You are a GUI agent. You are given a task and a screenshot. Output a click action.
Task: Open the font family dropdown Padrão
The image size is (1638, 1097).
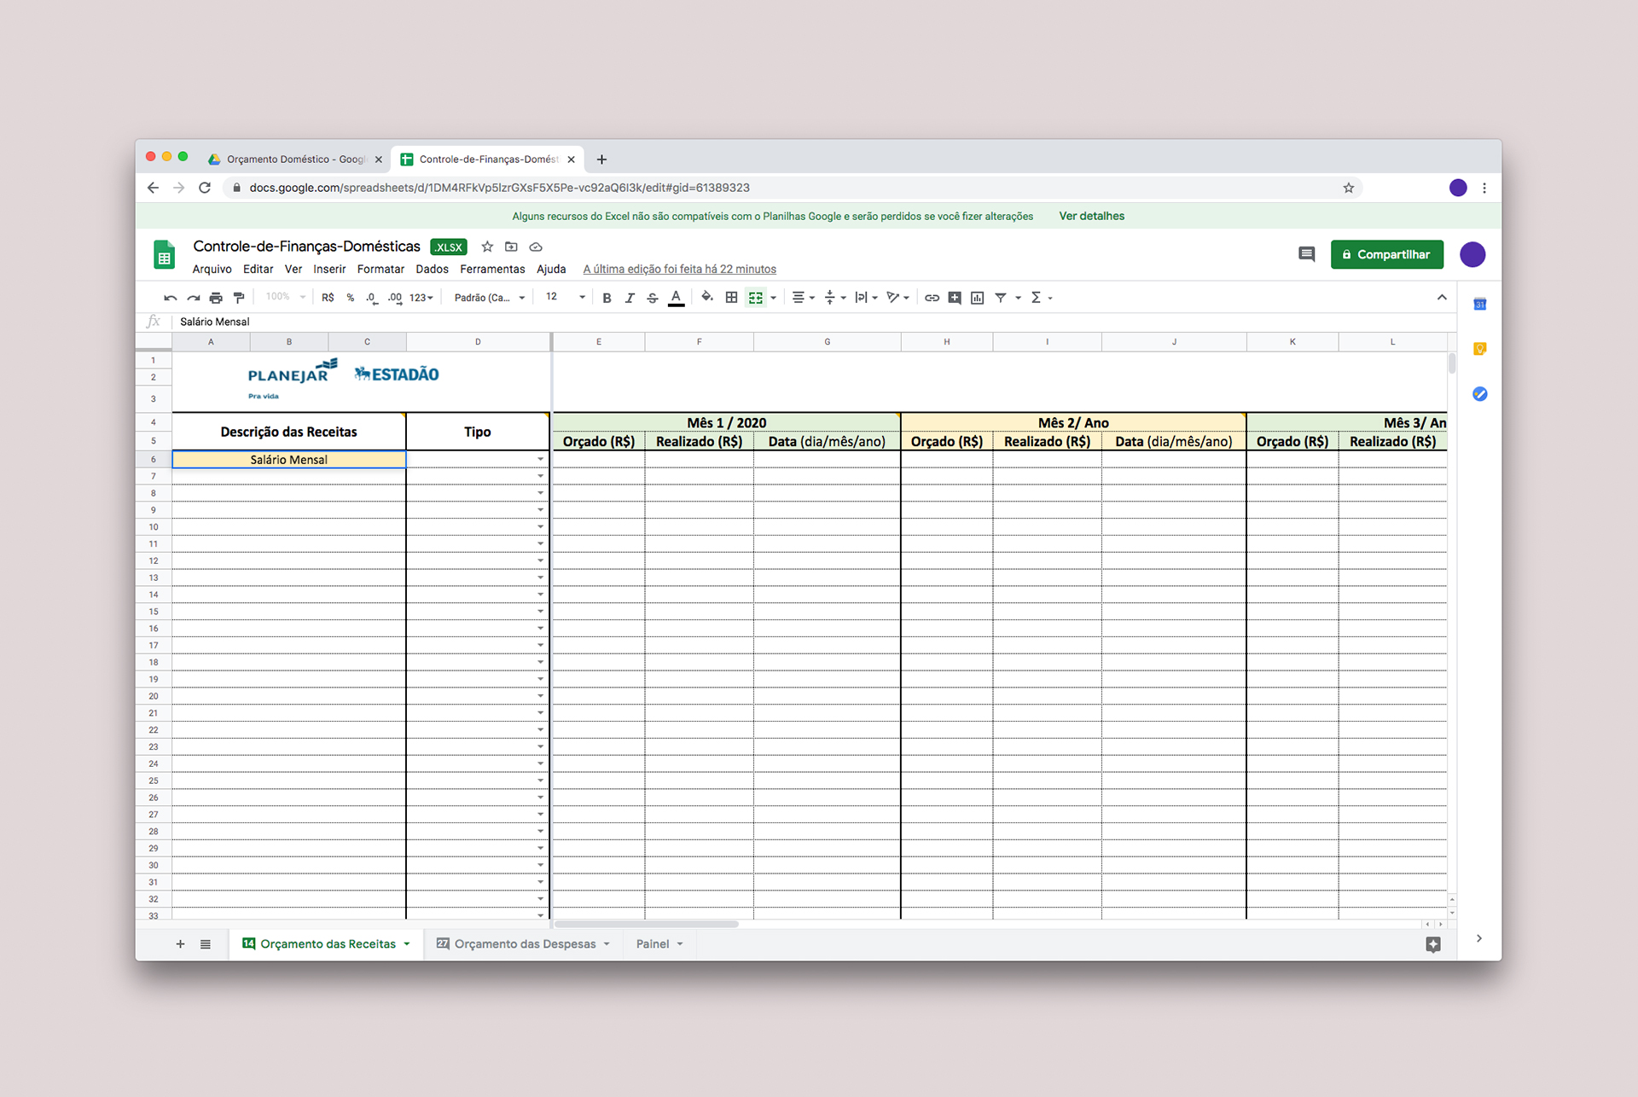tap(489, 298)
